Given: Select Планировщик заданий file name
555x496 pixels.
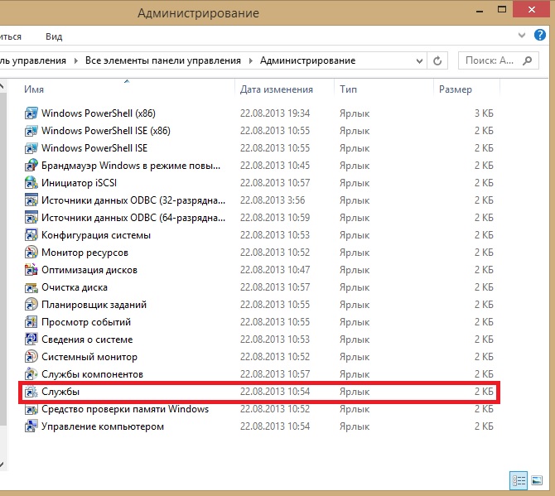Looking at the screenshot, I should coord(94,305).
